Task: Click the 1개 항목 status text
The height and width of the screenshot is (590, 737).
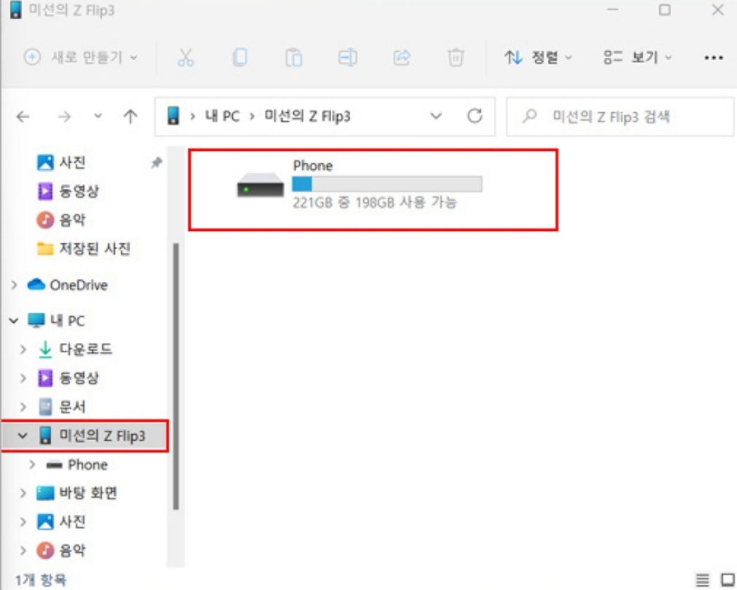Action: [41, 580]
